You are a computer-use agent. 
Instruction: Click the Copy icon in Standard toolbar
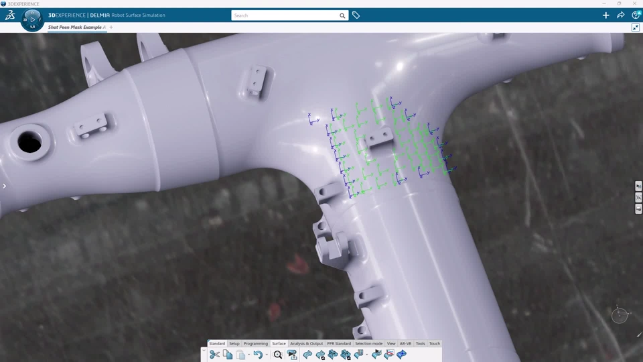[x=228, y=355]
